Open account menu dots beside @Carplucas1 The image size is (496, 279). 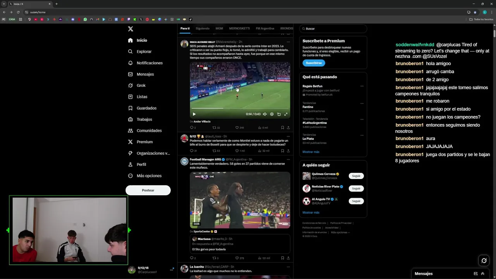click(172, 270)
